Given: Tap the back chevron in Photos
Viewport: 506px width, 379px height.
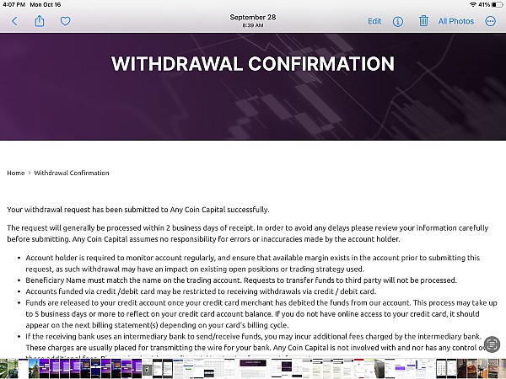Looking at the screenshot, I should [x=14, y=21].
